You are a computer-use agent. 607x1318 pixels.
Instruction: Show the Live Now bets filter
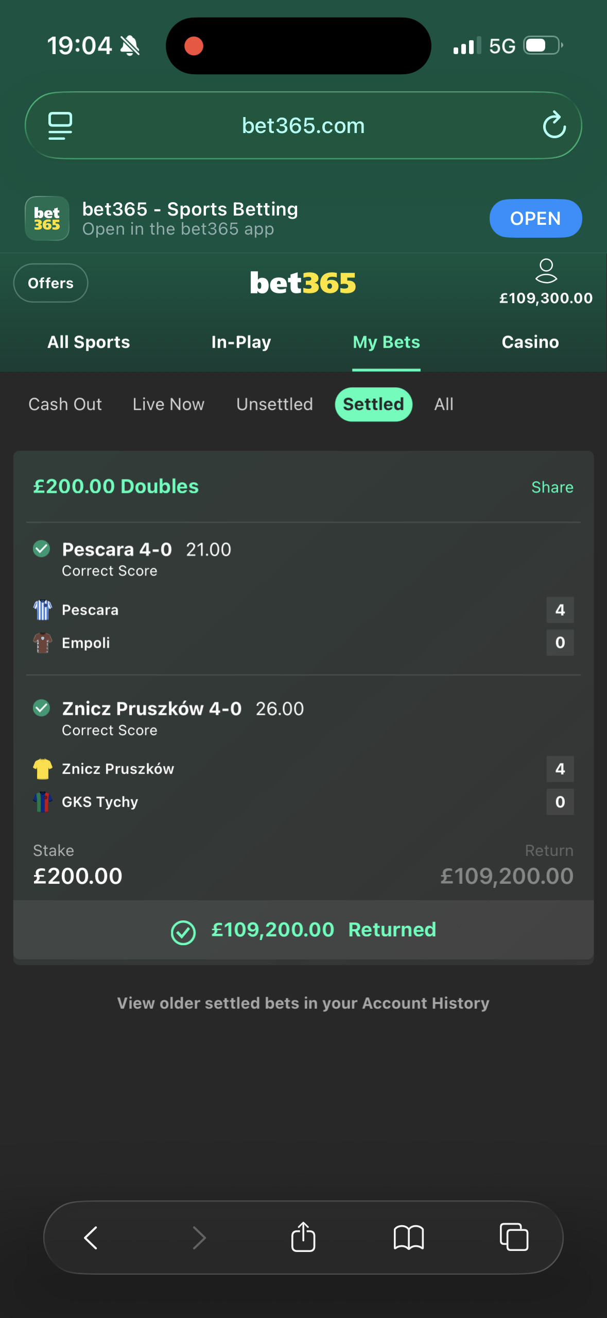168,404
